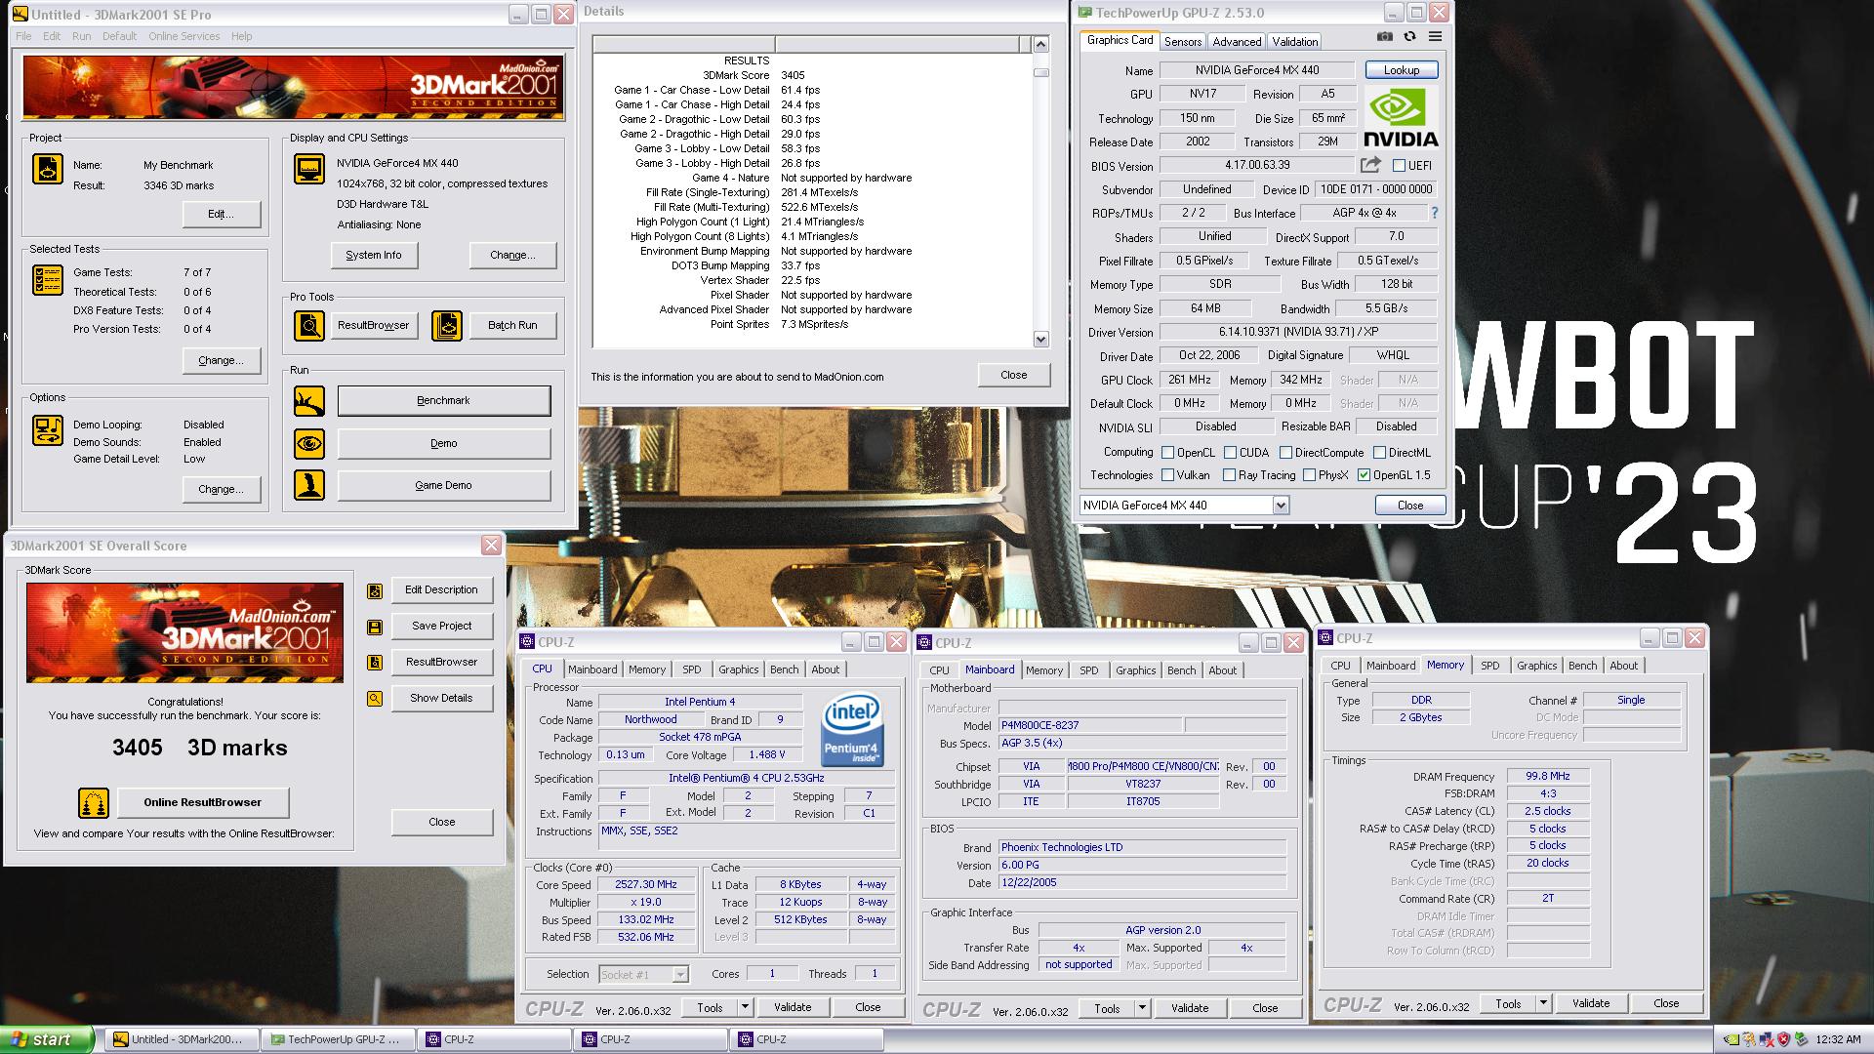Switch to the Sensors tab in GPU-Z

point(1183,42)
